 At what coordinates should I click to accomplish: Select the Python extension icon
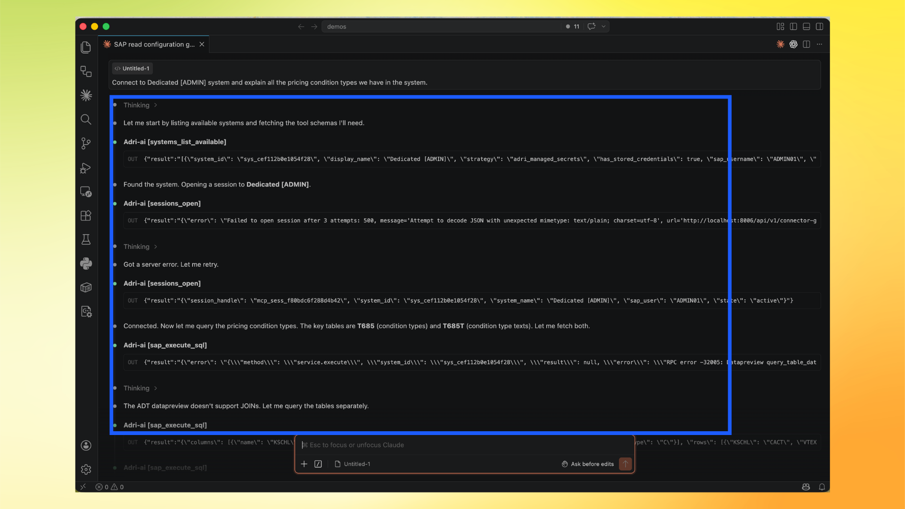[x=86, y=263]
